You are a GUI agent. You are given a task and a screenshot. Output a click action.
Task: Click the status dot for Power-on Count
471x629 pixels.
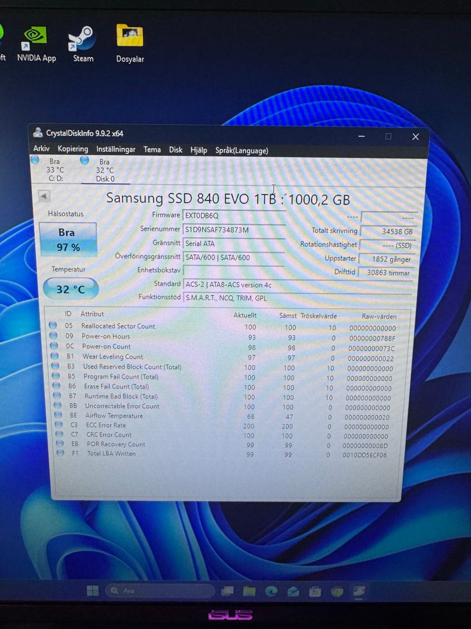(x=54, y=346)
